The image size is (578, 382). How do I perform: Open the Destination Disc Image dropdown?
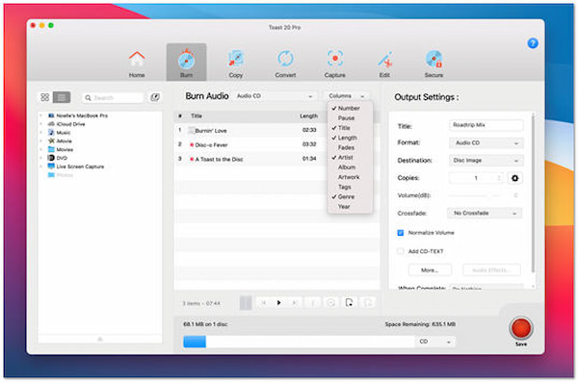[x=486, y=161]
